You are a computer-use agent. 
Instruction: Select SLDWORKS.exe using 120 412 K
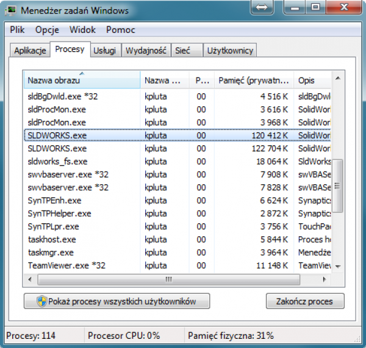(177, 136)
